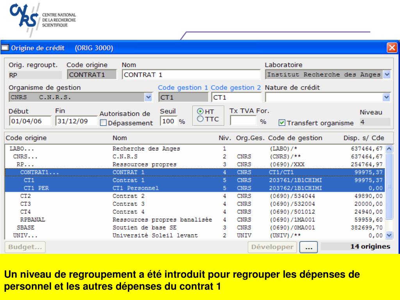Click the Orig. regroupt. RP field
Image resolution: width=400 pixels, height=300 pixels.
[x=35, y=75]
